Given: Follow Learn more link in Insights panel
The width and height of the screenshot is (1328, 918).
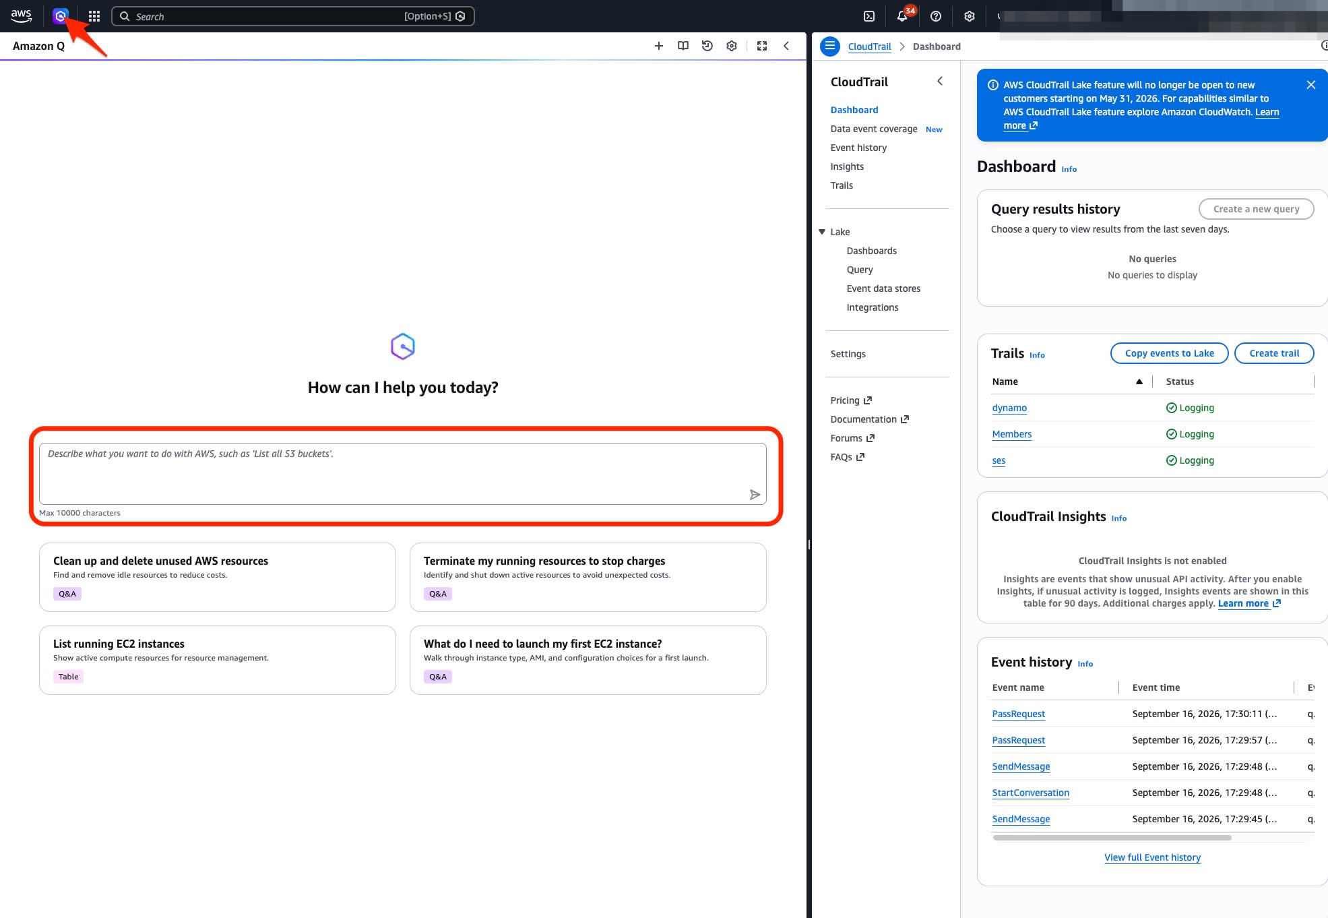Looking at the screenshot, I should click(x=1248, y=603).
